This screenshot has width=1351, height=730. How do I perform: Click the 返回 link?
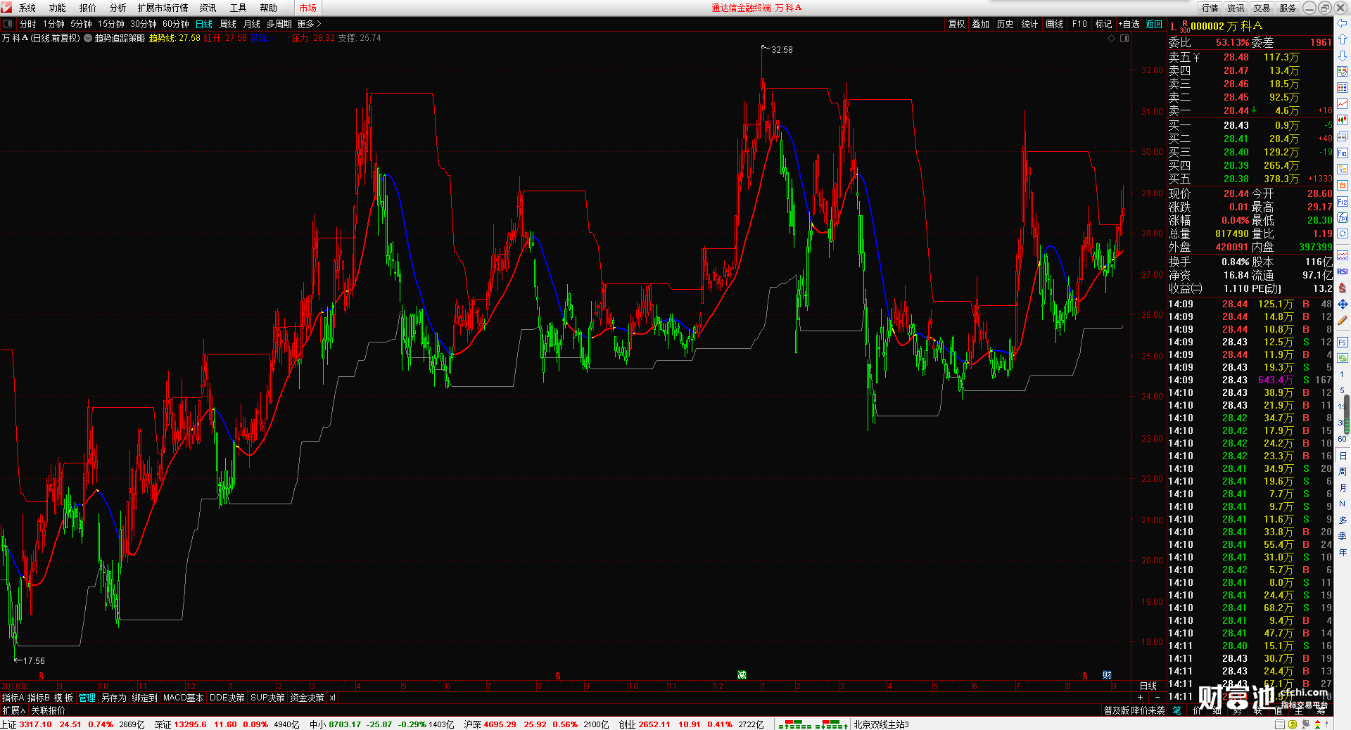pyautogui.click(x=1154, y=24)
